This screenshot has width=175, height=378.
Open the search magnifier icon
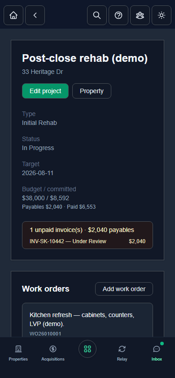tap(97, 15)
